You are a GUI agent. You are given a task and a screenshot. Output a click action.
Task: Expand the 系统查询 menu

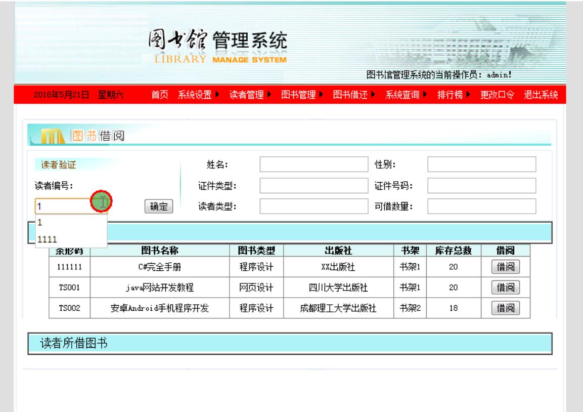[x=406, y=95]
